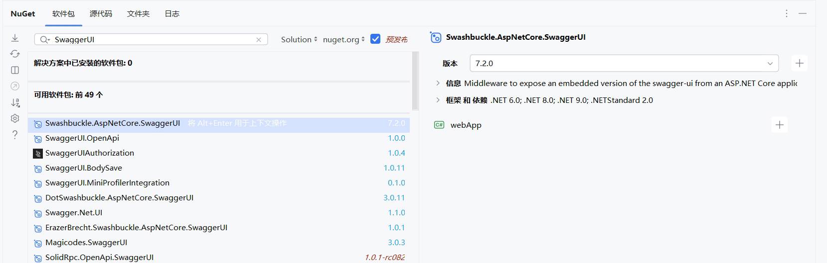Select SolidRpc.OpenApi.SwaggerUI package row
827x263 pixels.
coord(219,257)
